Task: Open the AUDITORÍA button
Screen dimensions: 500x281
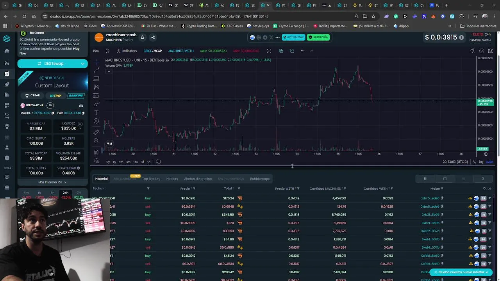Action: tap(318, 37)
